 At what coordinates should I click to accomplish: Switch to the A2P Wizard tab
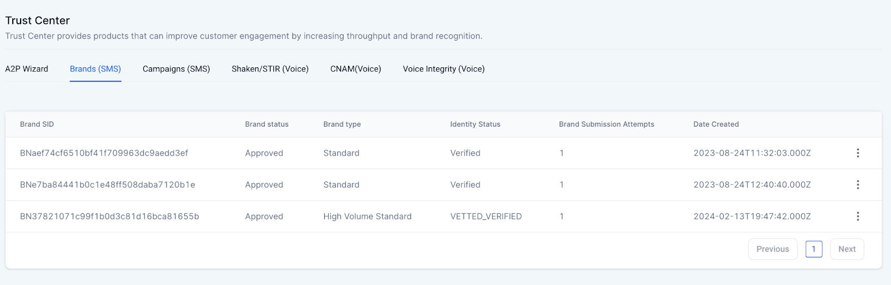click(x=27, y=69)
